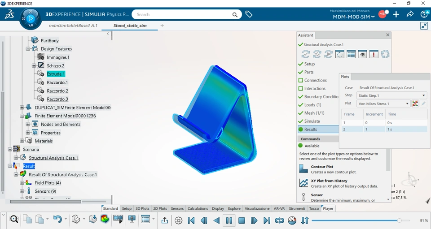Click the Feature Manager table icon in Assistant

tap(351, 54)
